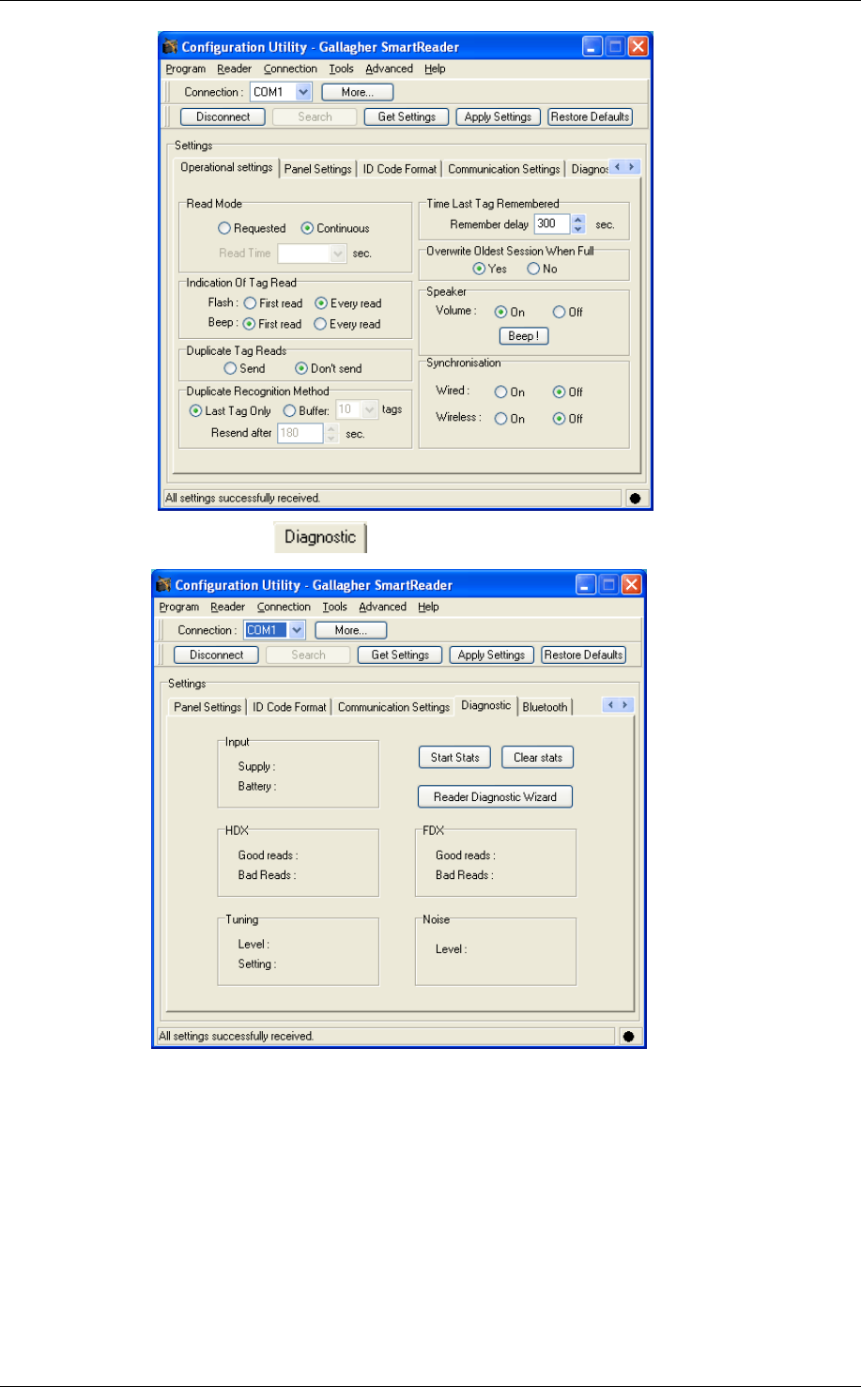Click the app icon in the top title bar
861x1387 pixels.
(170, 47)
